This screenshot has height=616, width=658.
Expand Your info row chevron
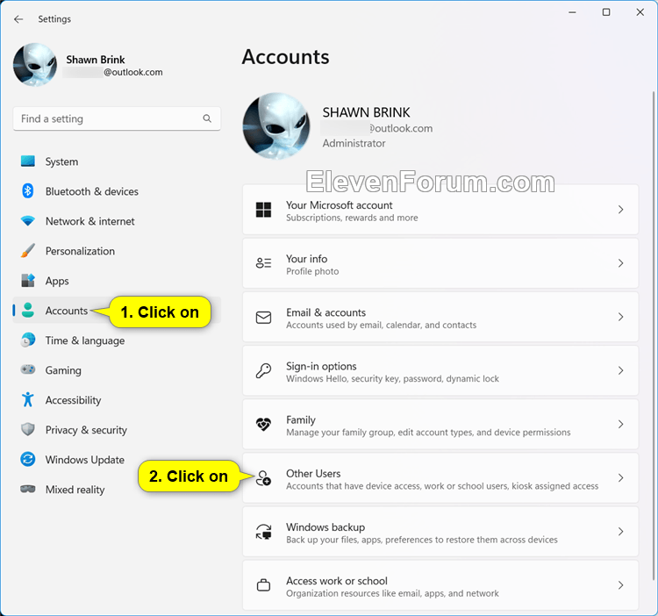tap(620, 263)
